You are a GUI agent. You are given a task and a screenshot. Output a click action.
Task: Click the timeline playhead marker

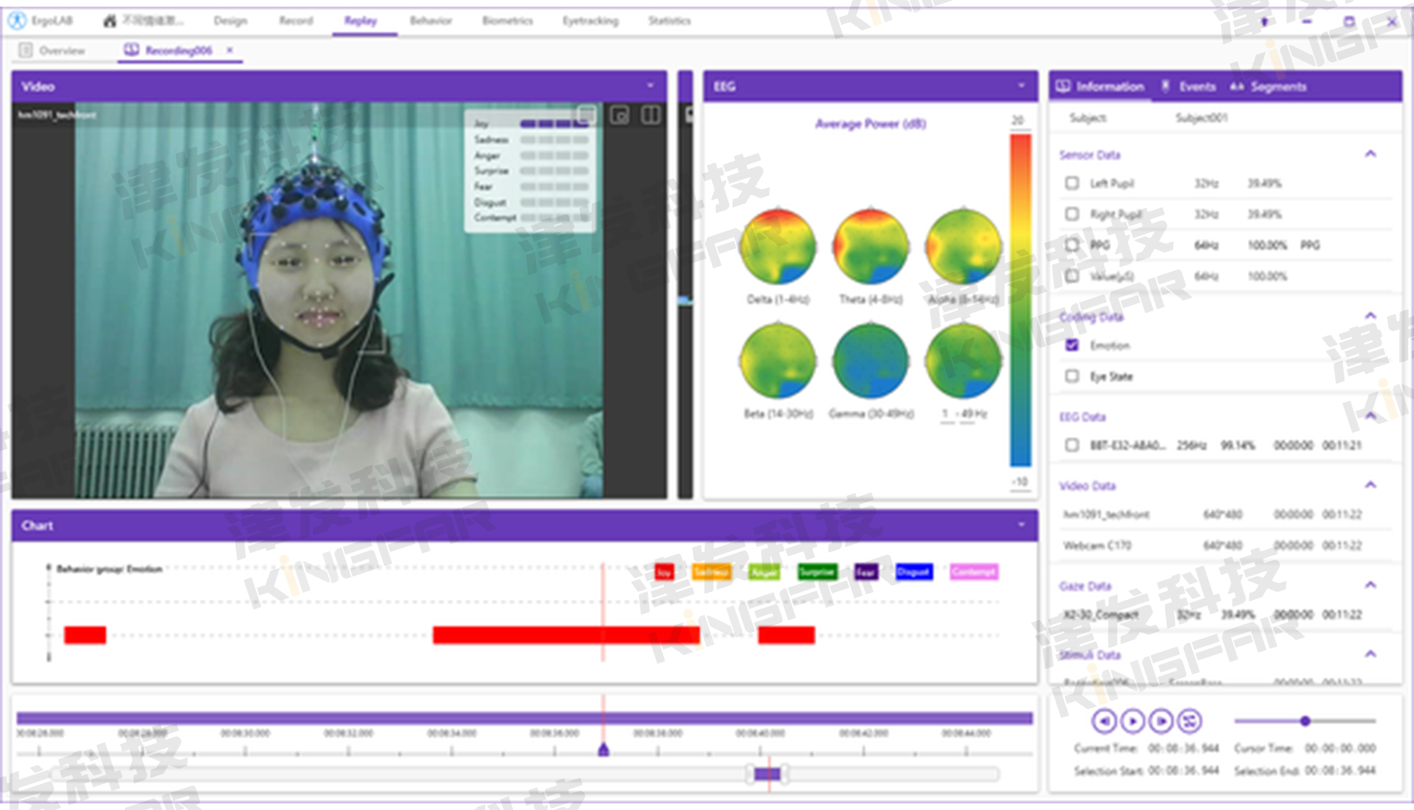(x=604, y=748)
